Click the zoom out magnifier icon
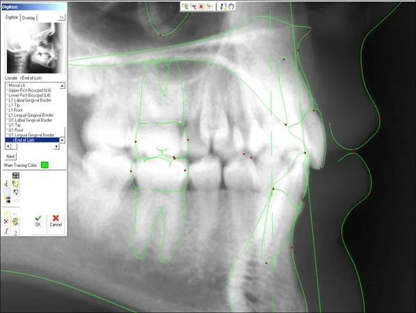 coord(193,6)
